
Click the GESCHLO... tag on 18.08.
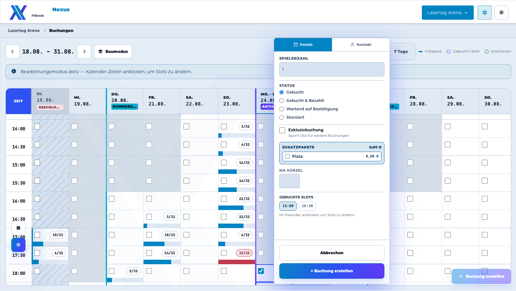click(50, 107)
